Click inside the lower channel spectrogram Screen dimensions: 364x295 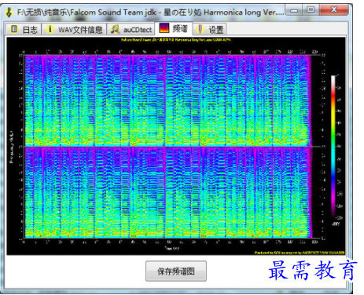(167, 192)
